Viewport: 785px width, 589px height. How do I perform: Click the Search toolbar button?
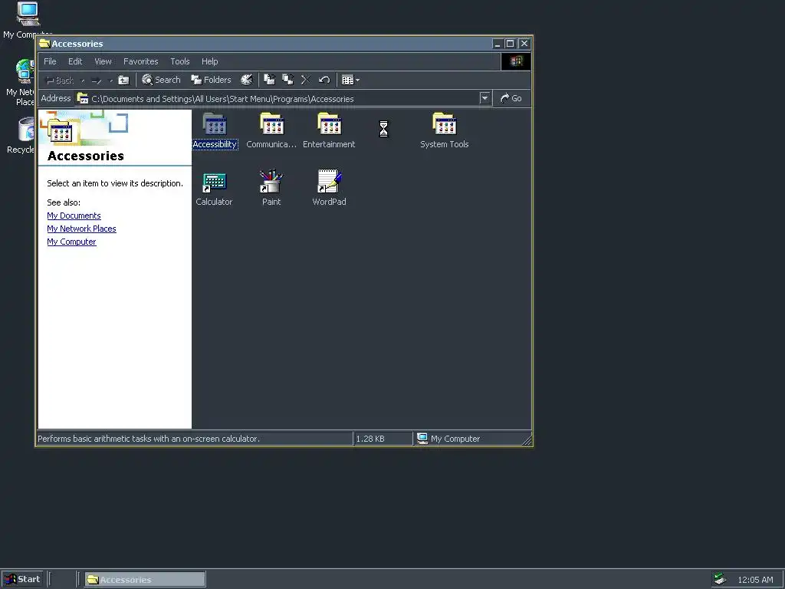(161, 80)
